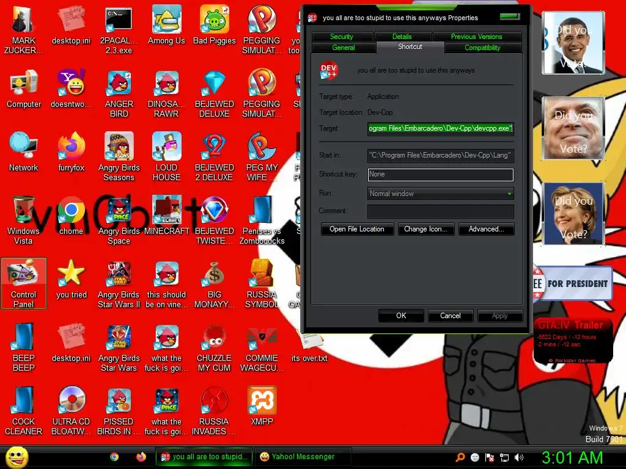Select the MARK ZUCKER desktop icon

click(23, 29)
